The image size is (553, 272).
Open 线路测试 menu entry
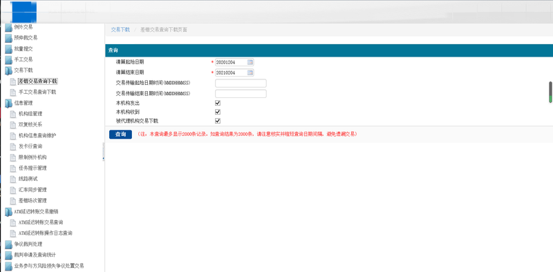coord(28,179)
